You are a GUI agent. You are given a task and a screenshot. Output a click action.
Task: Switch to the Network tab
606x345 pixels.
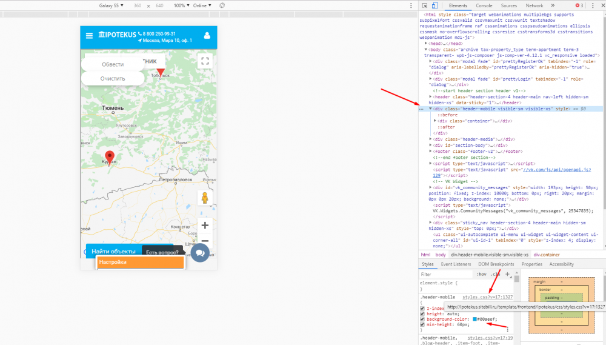pyautogui.click(x=534, y=5)
